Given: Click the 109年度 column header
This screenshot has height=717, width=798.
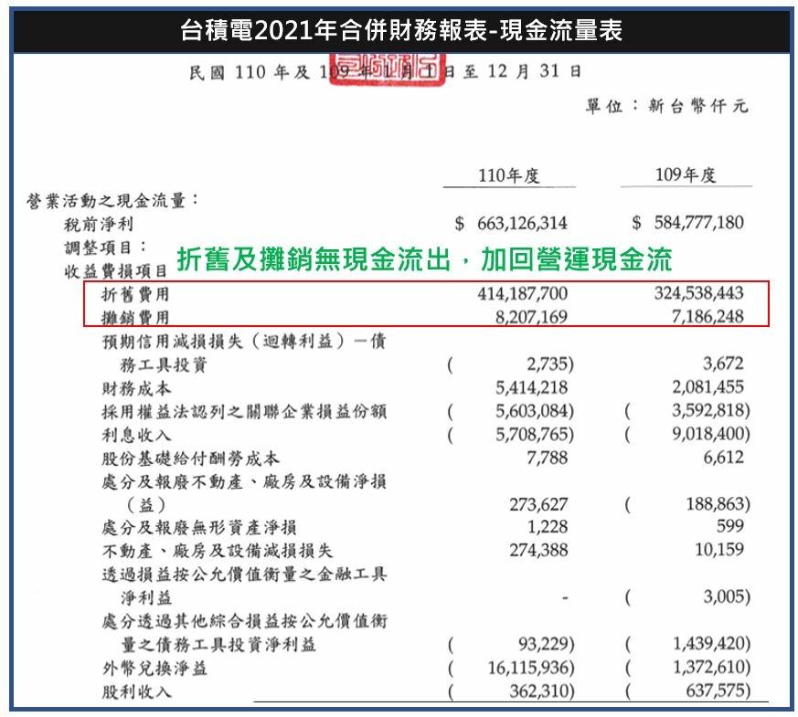Looking at the screenshot, I should point(686,175).
